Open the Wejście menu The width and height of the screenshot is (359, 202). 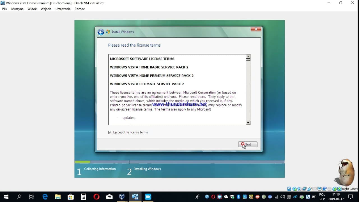click(46, 9)
